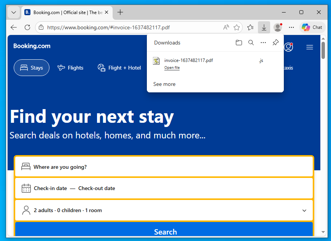Screen dimensions: 331x241
Task: Click the Where are you going field
Action: [164, 167]
